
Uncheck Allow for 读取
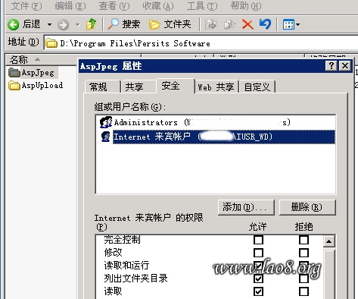258,291
